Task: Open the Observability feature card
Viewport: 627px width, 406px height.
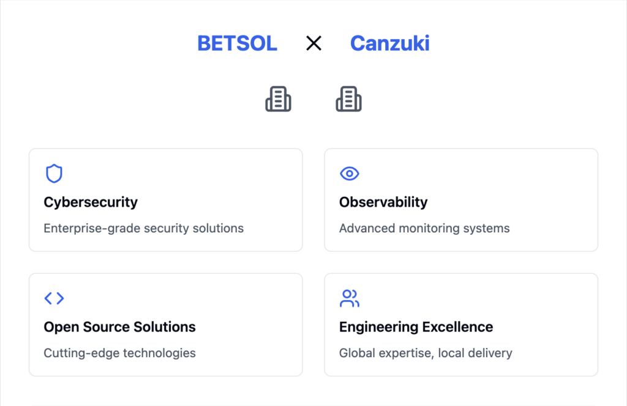Action: click(x=461, y=200)
